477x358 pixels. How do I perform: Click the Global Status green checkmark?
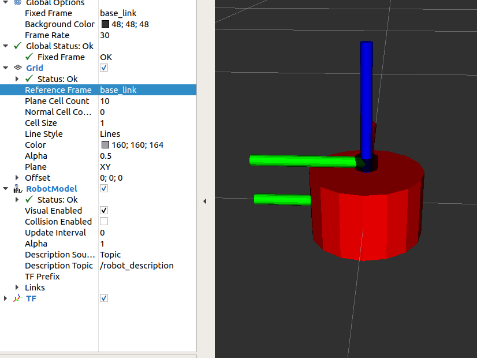coord(18,46)
